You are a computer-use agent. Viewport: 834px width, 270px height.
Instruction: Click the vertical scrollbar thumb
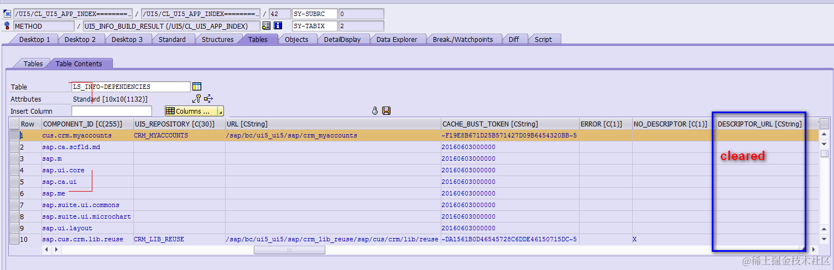(824, 153)
